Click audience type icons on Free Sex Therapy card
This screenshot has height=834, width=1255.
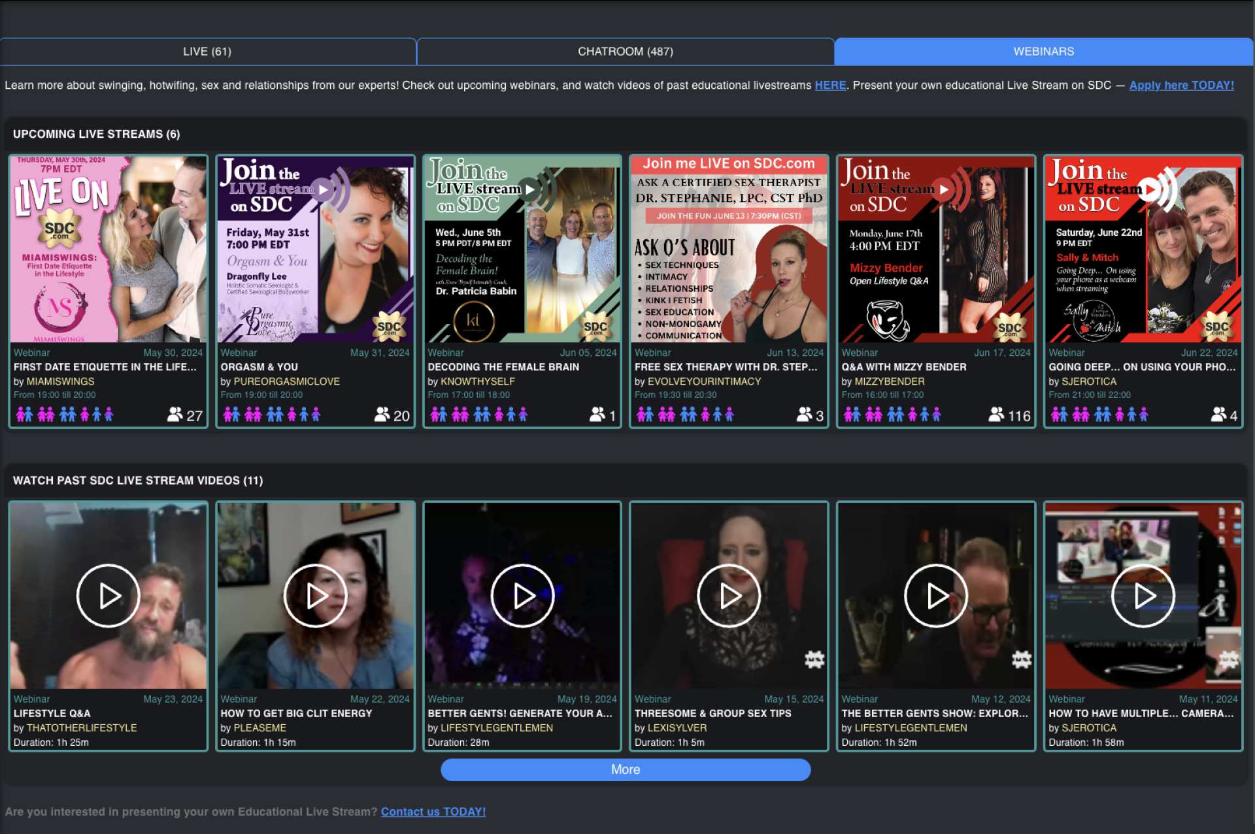coord(686,415)
